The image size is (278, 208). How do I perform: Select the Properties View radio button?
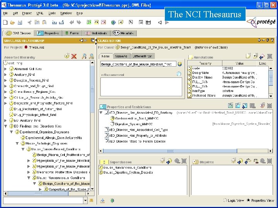[249, 200]
